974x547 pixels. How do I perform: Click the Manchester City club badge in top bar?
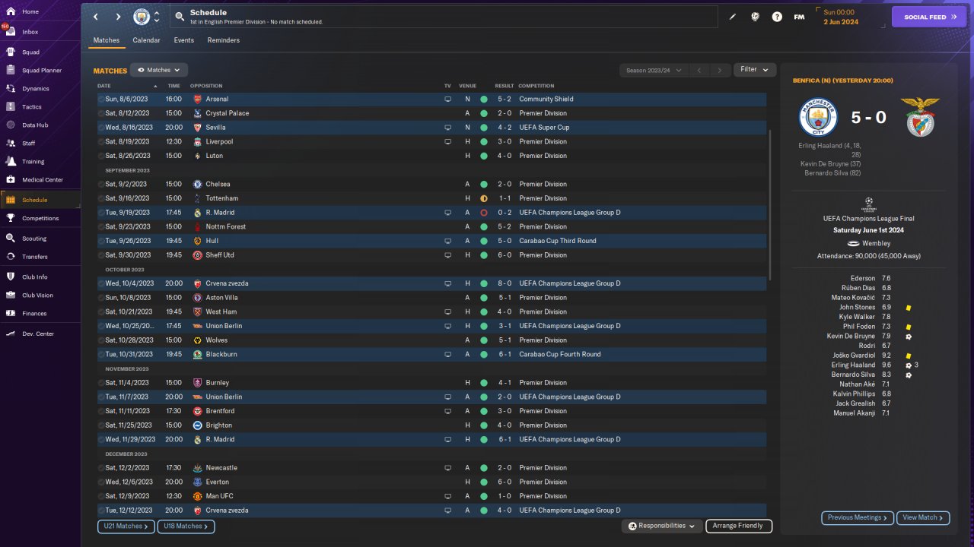coord(142,17)
